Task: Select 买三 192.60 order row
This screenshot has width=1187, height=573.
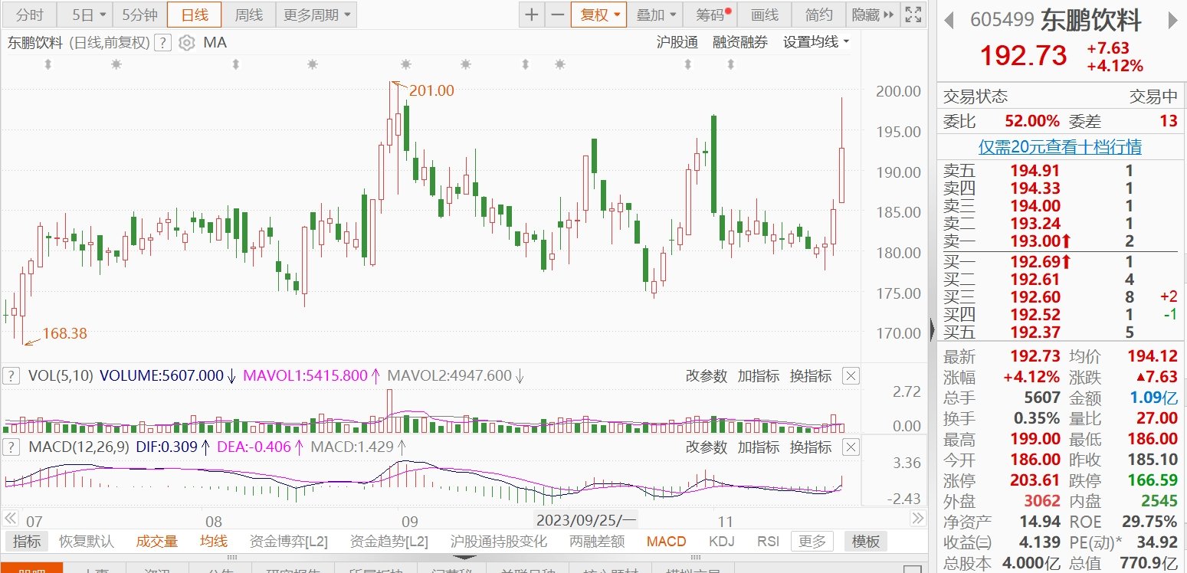Action: click(1061, 297)
